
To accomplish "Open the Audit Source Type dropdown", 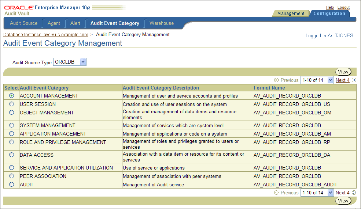I will pyautogui.click(x=83, y=62).
